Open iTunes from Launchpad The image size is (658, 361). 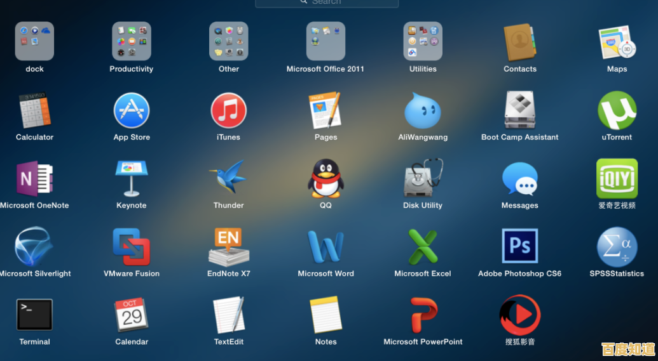click(228, 111)
